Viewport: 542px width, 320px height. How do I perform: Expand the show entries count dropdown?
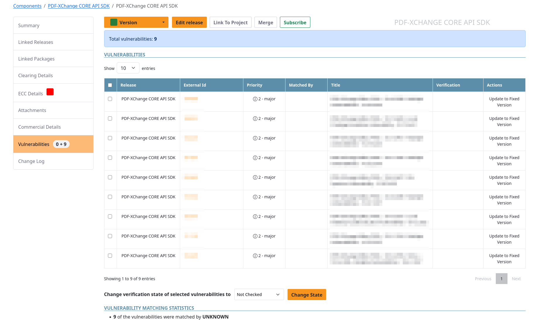(128, 68)
